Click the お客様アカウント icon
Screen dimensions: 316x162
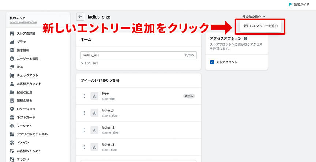[x=12, y=84]
